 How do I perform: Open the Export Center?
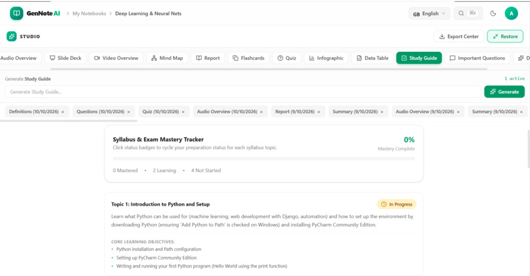(x=459, y=37)
